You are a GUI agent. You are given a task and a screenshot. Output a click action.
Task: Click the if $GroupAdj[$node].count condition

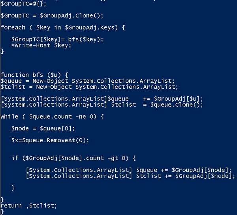point(73,158)
